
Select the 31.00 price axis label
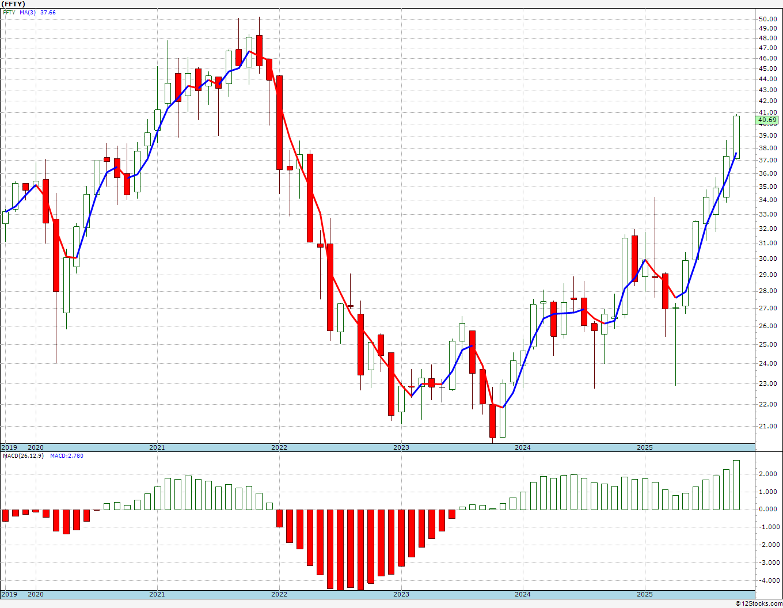(767, 244)
